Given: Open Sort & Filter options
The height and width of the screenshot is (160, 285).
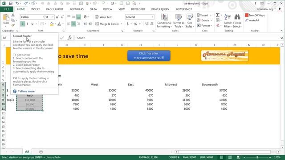Looking at the screenshot, I should pos(228,21).
